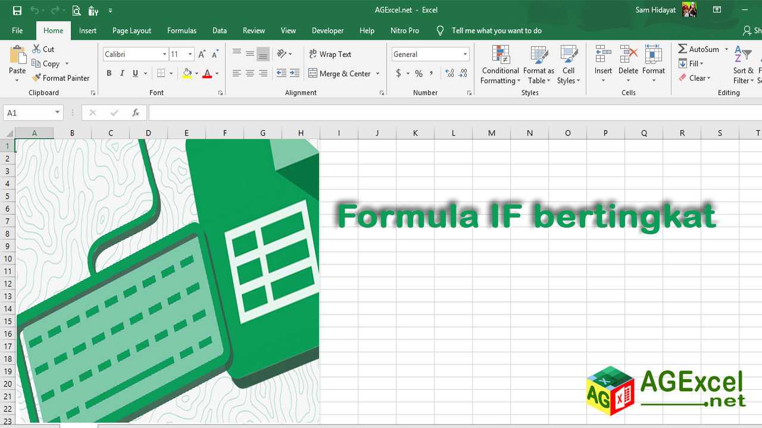Open font color dropdown arrow
The height and width of the screenshot is (428, 762).
(x=217, y=74)
